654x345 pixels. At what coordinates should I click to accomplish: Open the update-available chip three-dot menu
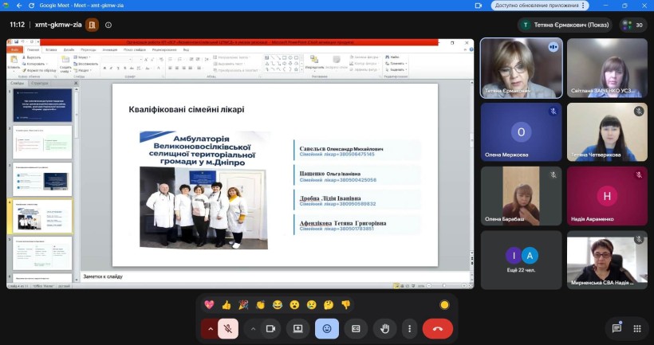(x=584, y=6)
